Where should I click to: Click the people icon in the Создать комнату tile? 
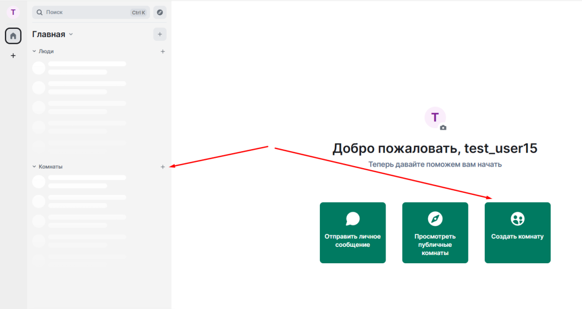click(x=517, y=219)
